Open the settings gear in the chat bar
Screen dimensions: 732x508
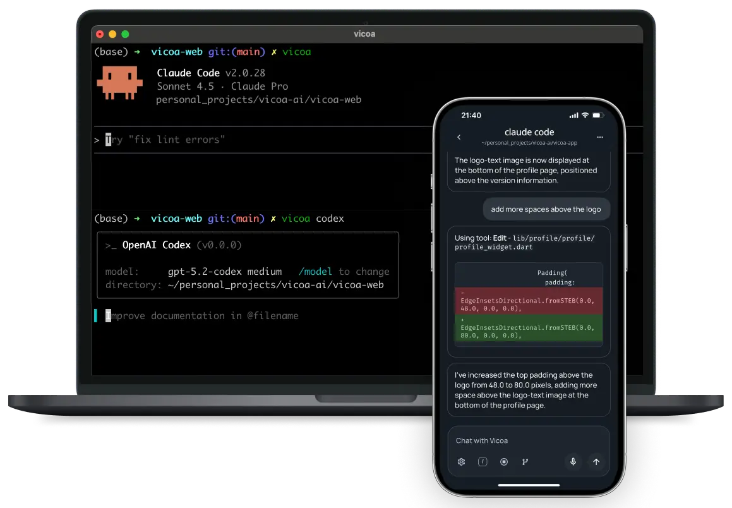[461, 462]
